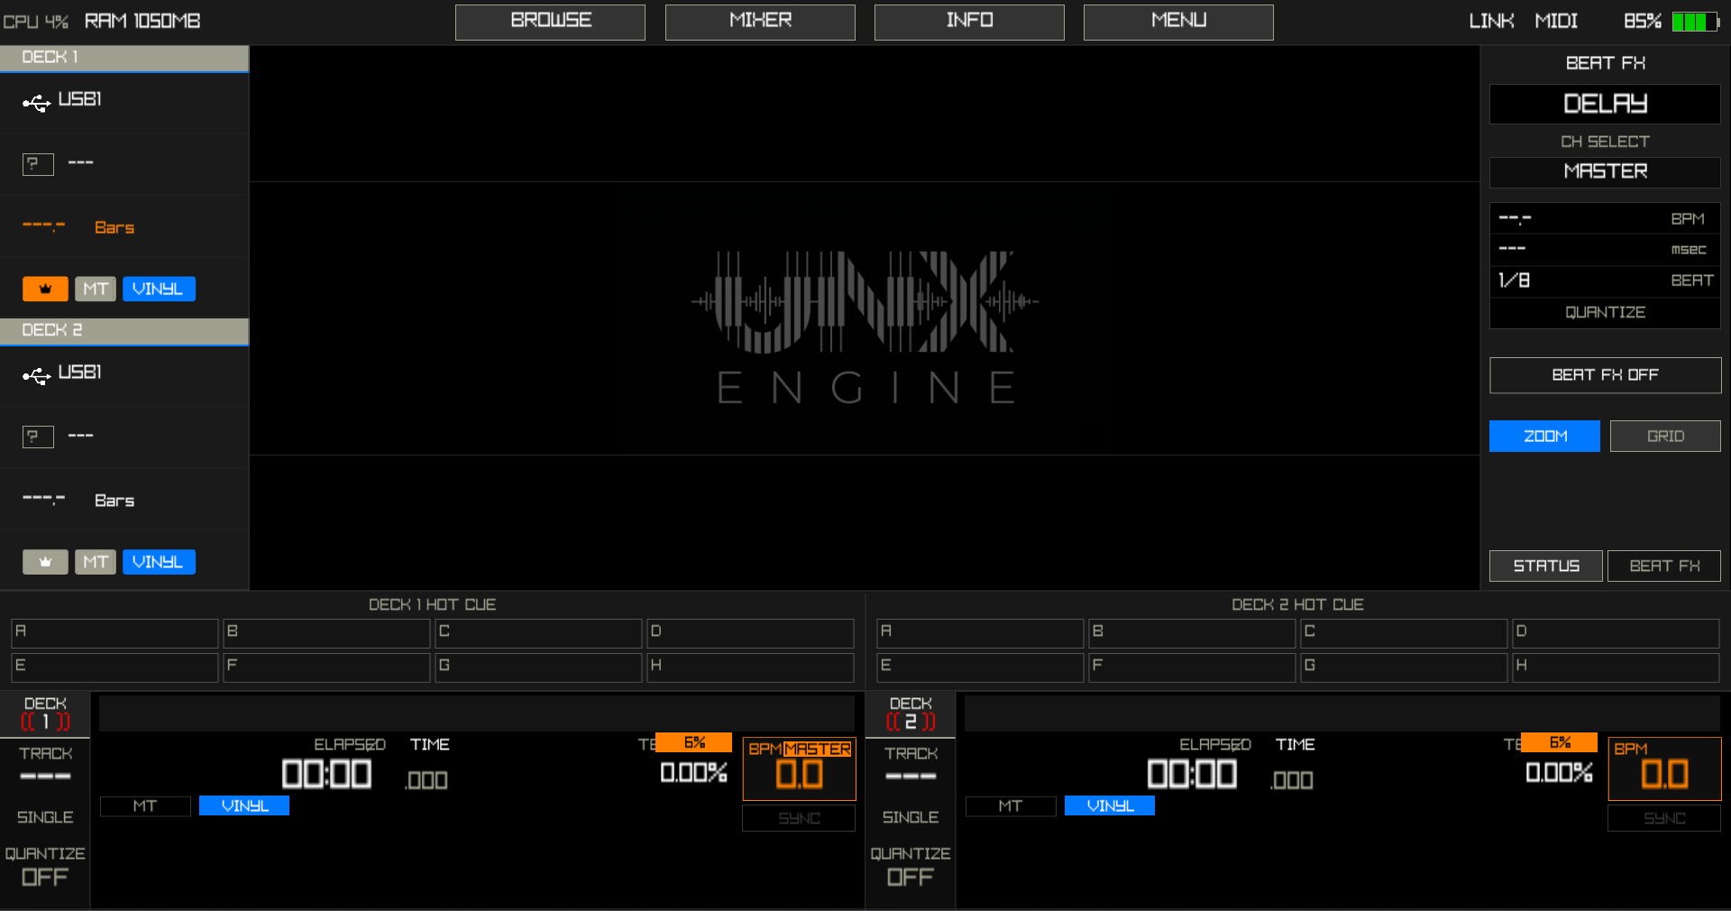Trigger Hot Cue A on Deck 1

tap(114, 632)
